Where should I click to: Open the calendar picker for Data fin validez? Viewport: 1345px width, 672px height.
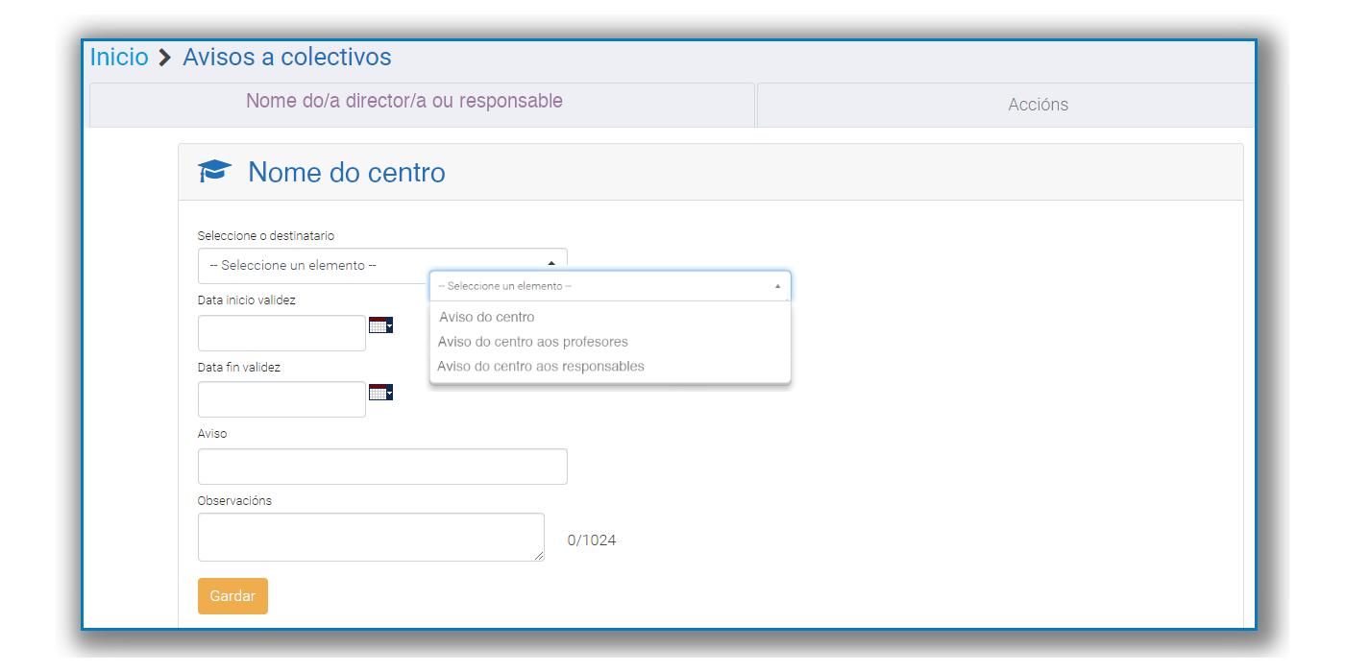click(380, 392)
